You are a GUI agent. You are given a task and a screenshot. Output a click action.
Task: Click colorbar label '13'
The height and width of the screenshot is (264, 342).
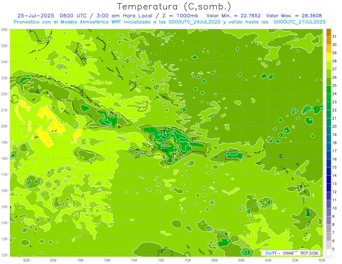tap(335, 184)
